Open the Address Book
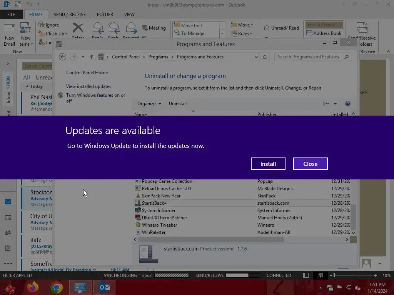The width and height of the screenshot is (394, 295). click(x=324, y=33)
